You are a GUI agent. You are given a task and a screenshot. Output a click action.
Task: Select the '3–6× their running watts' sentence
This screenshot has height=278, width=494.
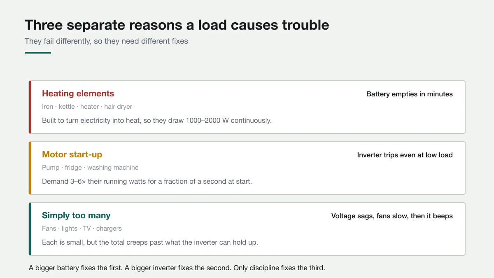147,182
